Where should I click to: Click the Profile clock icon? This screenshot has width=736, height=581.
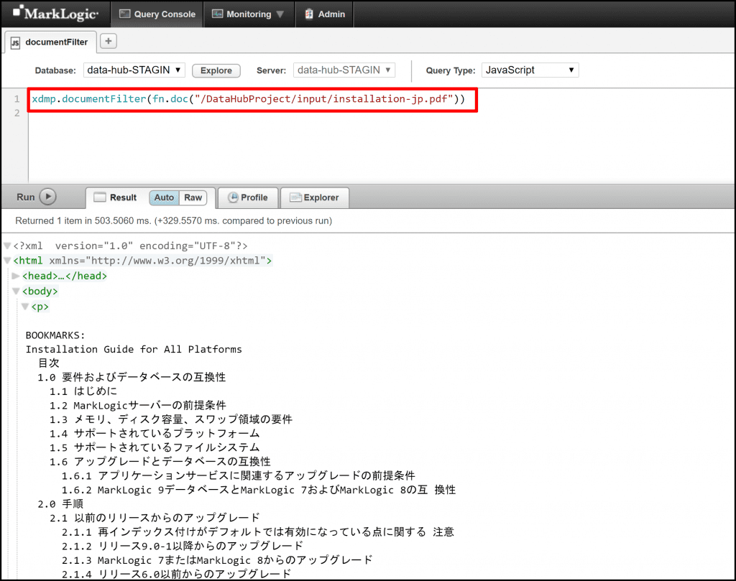233,197
